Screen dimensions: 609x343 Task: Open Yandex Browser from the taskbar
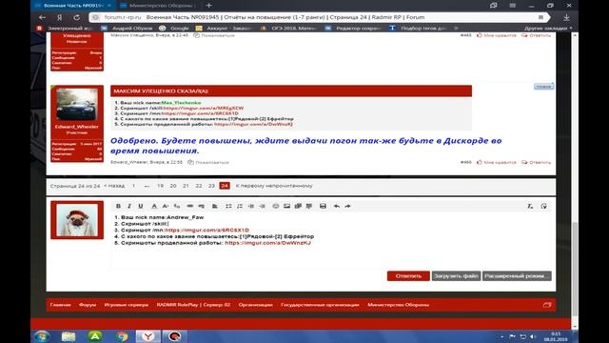(148, 336)
